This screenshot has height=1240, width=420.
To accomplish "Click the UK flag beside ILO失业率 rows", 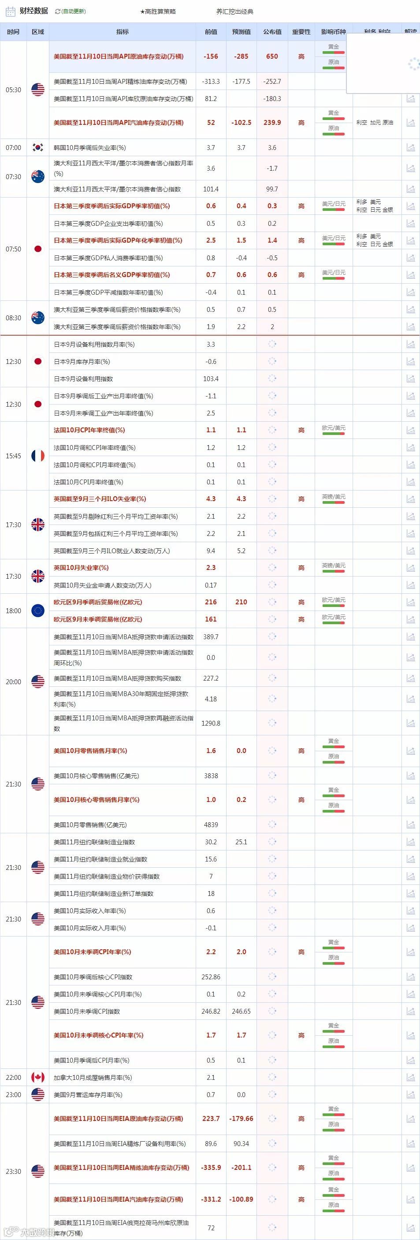I will point(38,524).
